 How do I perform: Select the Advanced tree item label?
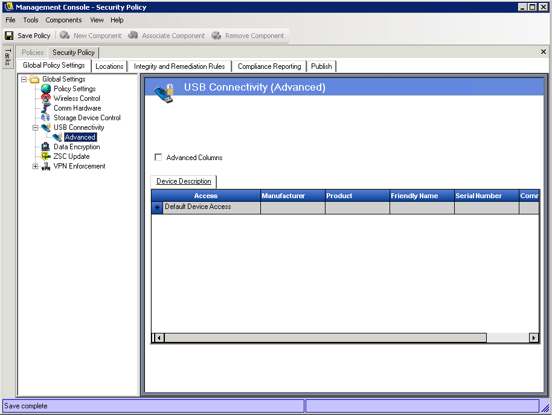pos(80,137)
